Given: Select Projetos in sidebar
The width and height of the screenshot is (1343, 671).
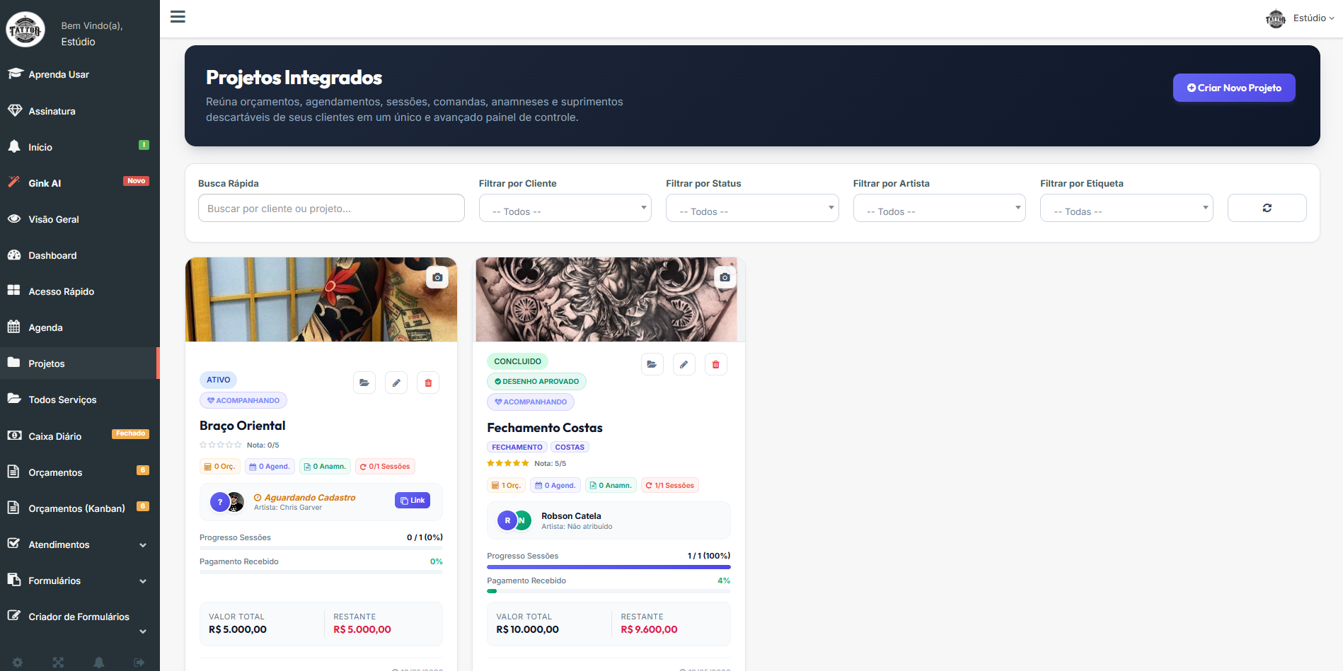Looking at the screenshot, I should [x=79, y=363].
